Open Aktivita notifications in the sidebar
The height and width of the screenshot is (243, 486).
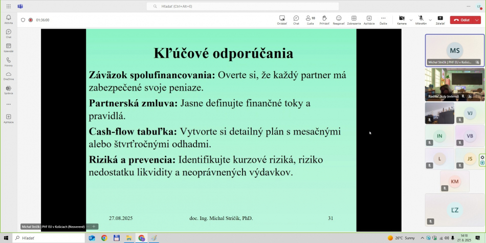(9, 19)
